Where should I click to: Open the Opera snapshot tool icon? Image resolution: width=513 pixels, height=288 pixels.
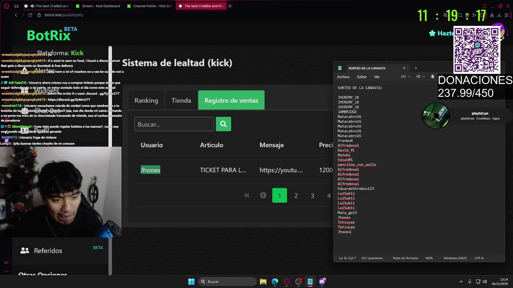460,15
